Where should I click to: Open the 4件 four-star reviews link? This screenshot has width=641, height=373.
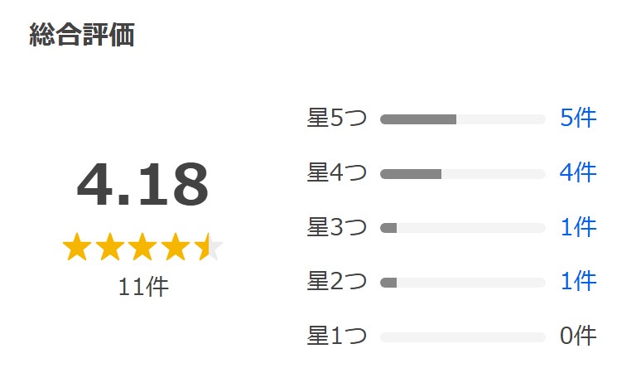(x=578, y=172)
